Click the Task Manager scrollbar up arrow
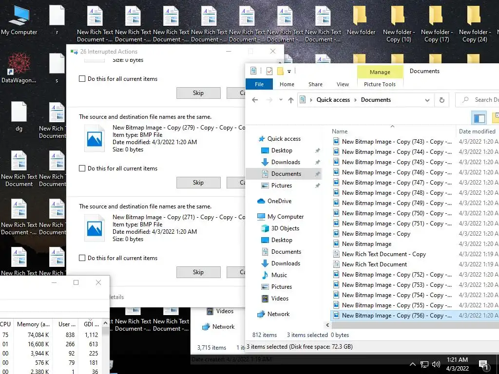Viewport: 499px width, 374px height. click(105, 323)
